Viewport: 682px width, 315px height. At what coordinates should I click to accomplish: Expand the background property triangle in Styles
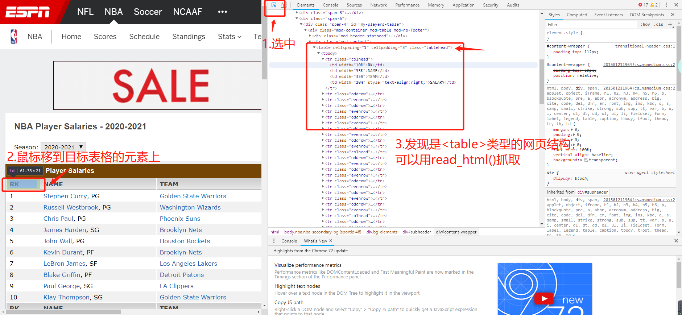(581, 160)
